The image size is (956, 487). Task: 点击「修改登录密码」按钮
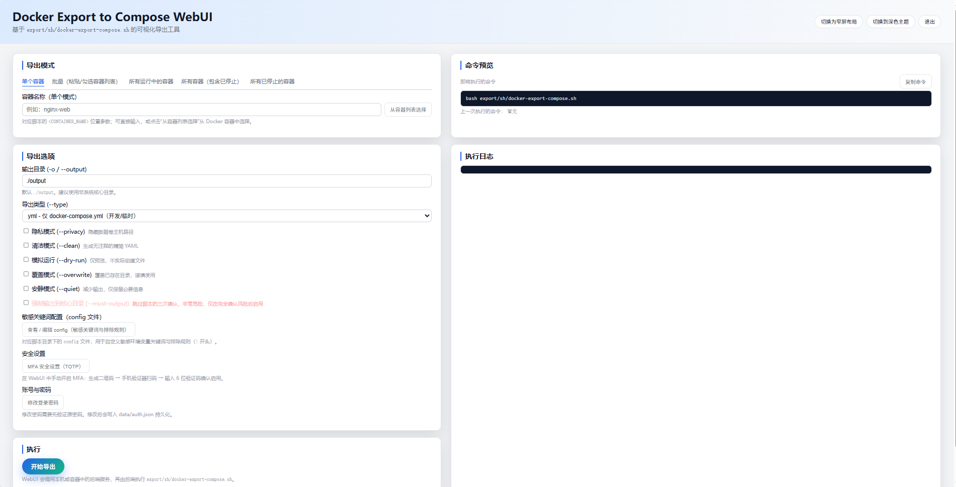pyautogui.click(x=43, y=402)
